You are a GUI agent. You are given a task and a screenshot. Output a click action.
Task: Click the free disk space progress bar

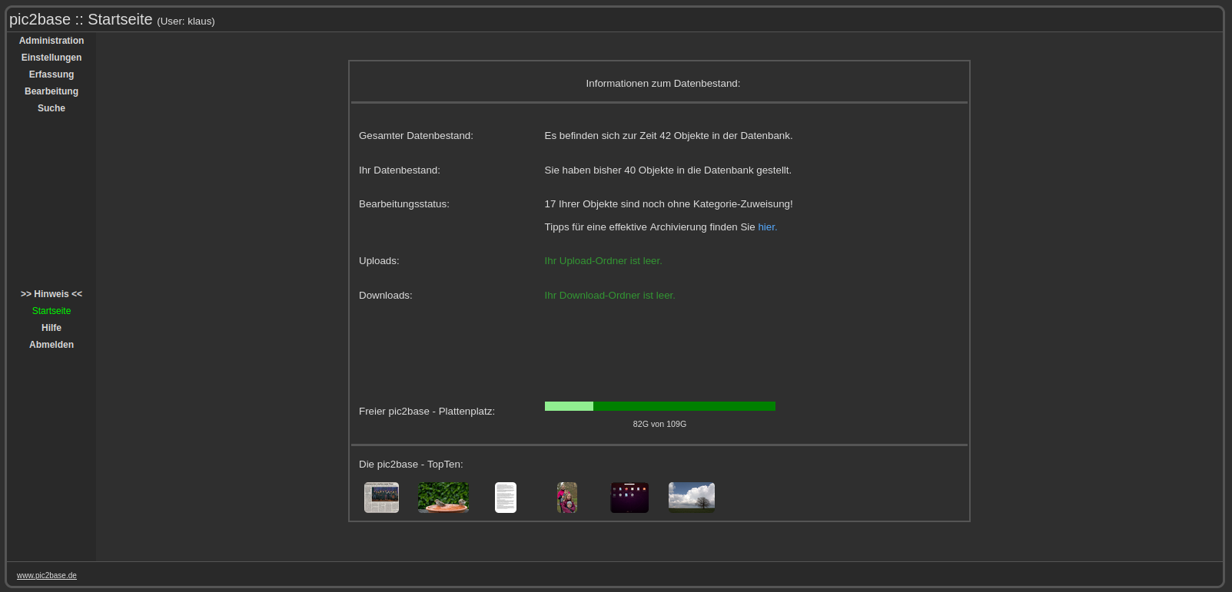(x=659, y=406)
